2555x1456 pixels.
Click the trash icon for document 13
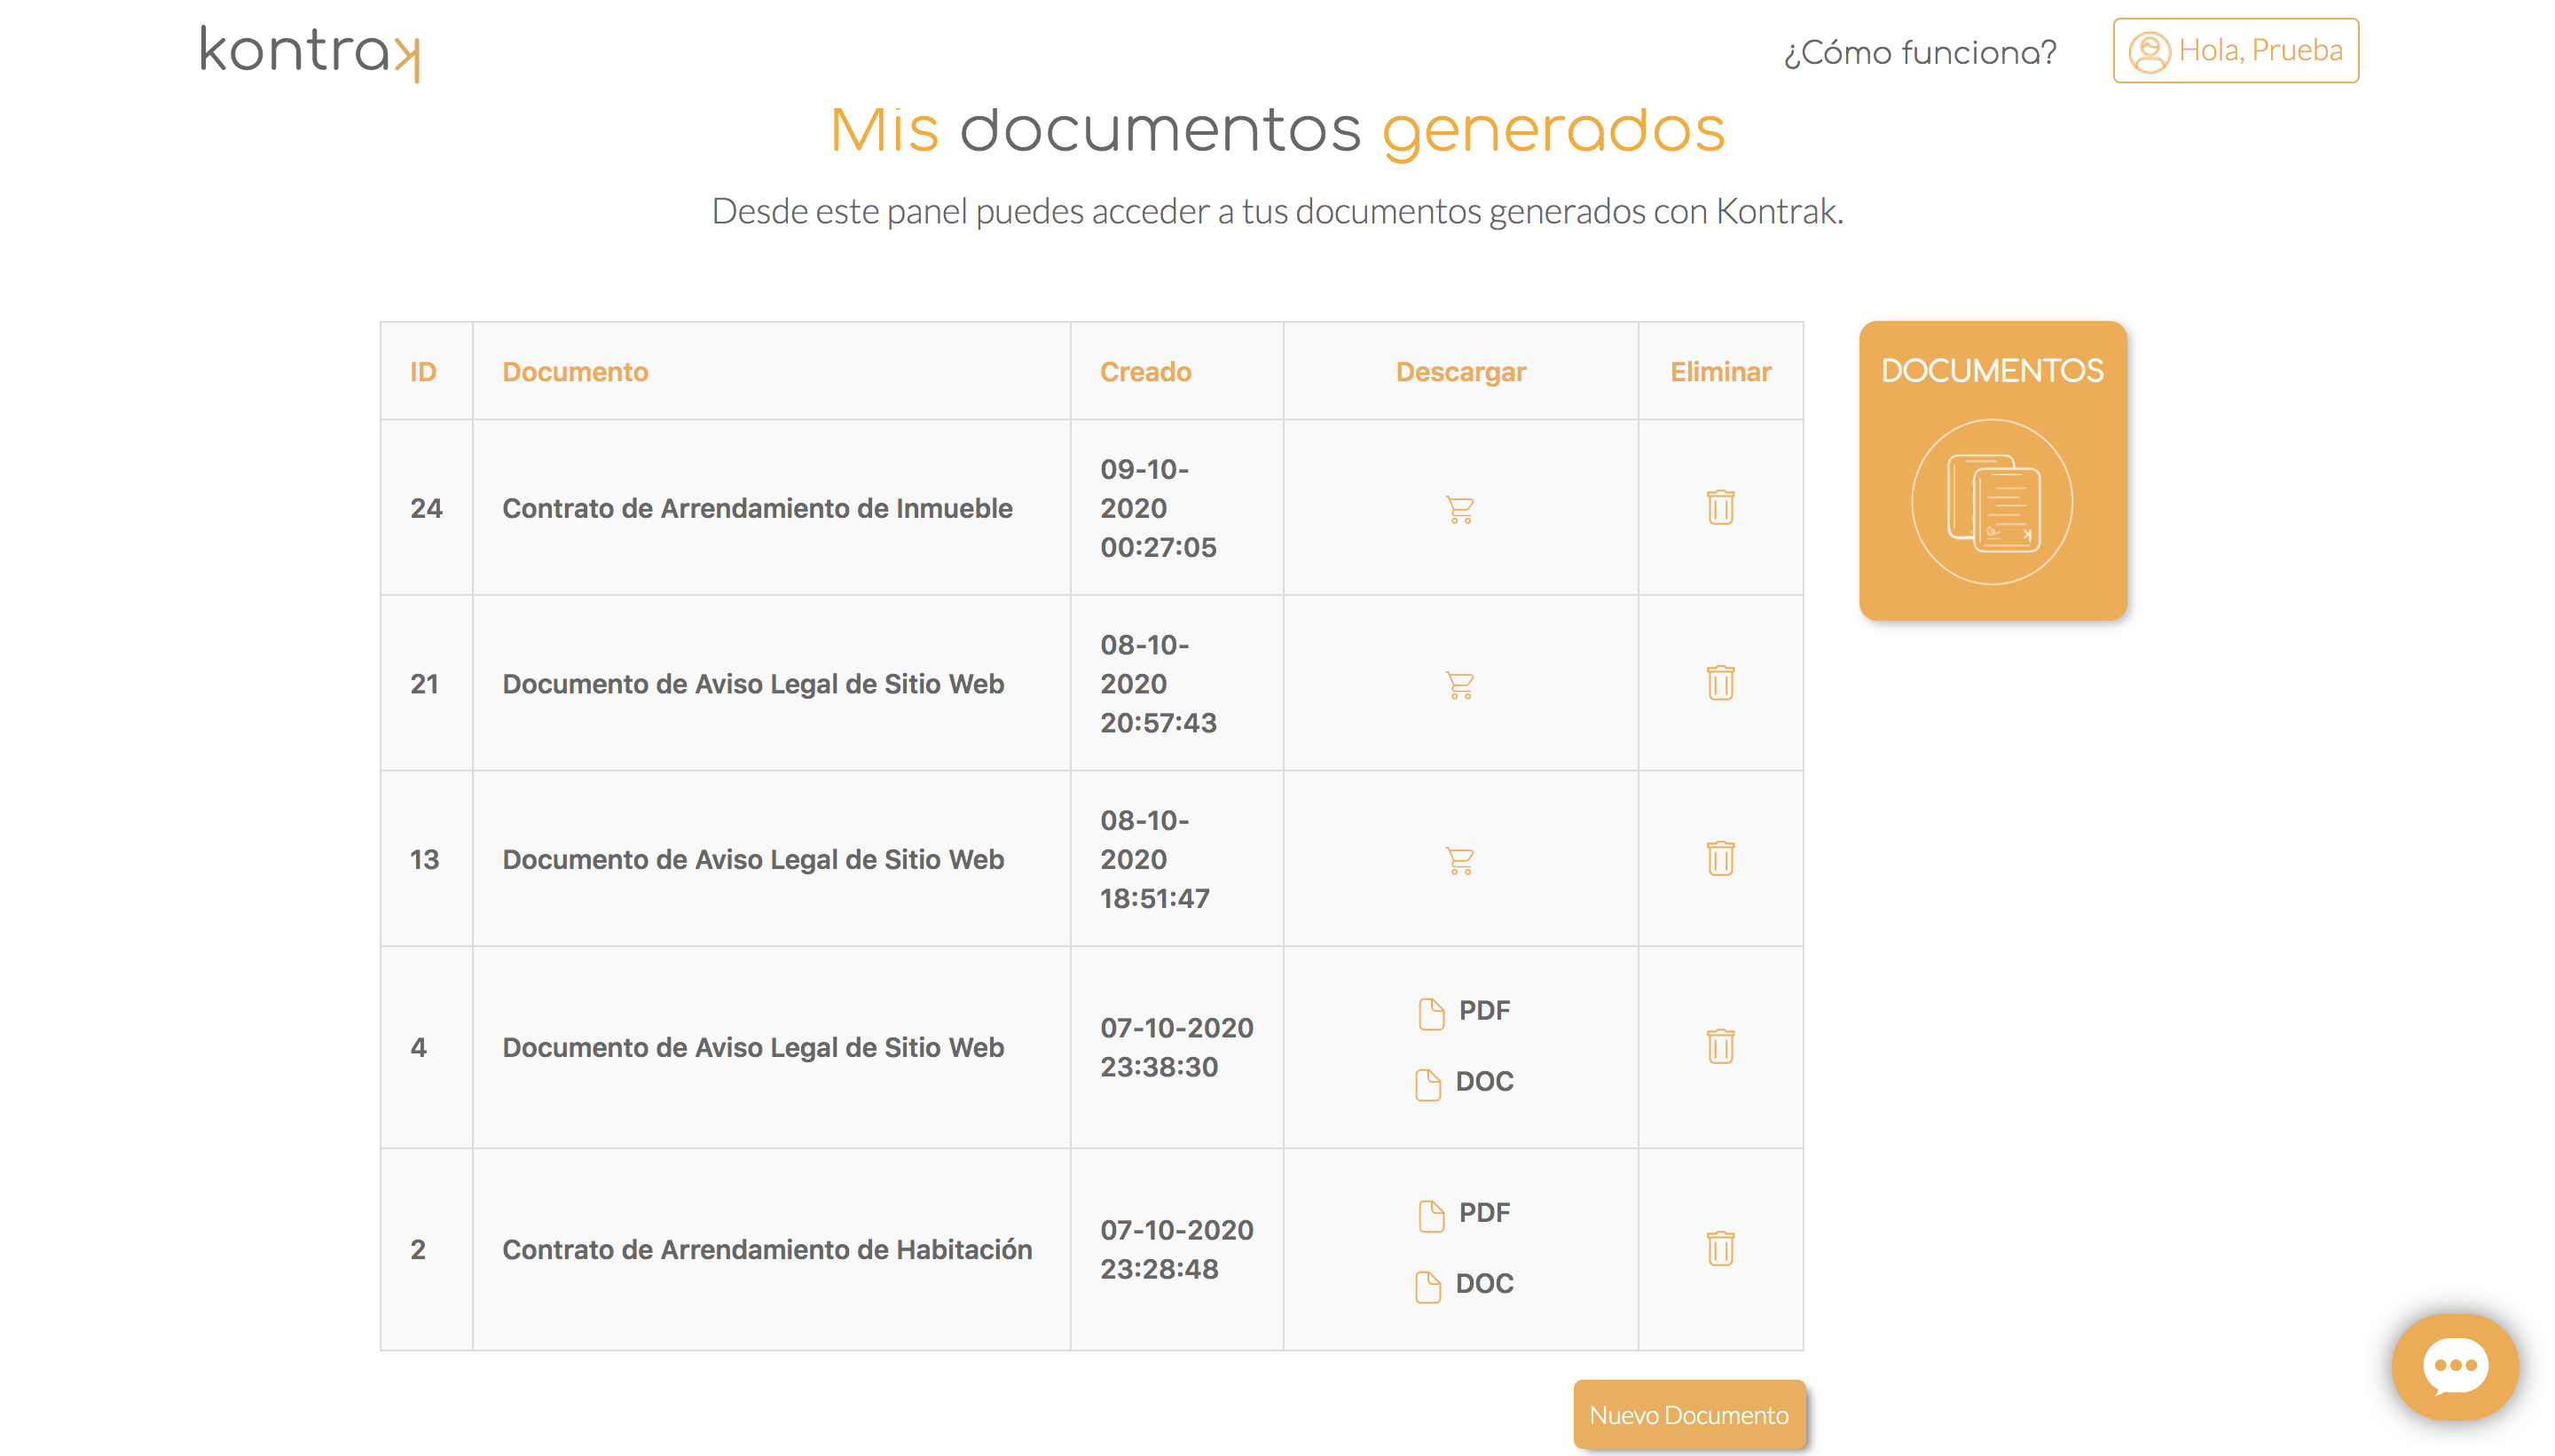(1719, 858)
